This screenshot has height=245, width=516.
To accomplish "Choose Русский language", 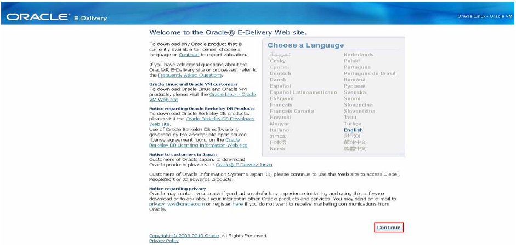I will coord(354,86).
